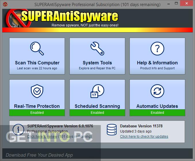Click 'SUPERAntiSpyware Version 6.0.1076' text
Viewport: 195px width, 161px height.
[60, 126]
